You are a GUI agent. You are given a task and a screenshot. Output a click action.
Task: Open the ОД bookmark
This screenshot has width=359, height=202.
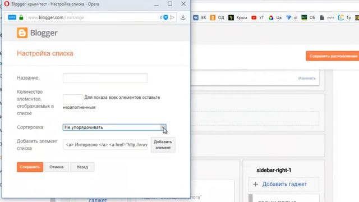click(x=217, y=17)
